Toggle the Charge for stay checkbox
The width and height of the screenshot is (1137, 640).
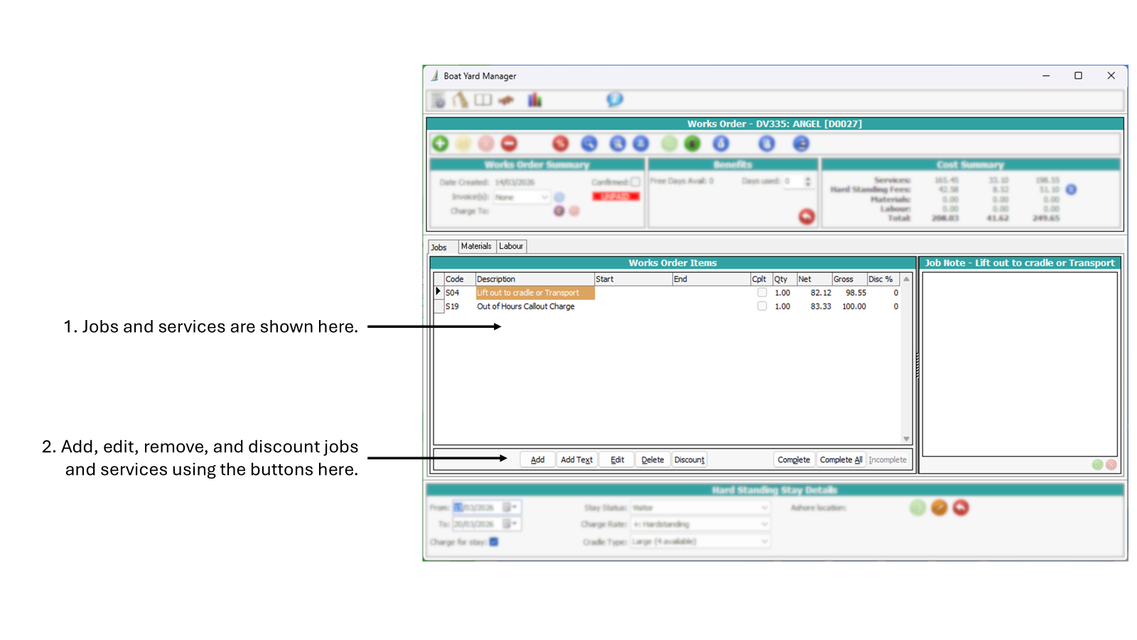(494, 541)
